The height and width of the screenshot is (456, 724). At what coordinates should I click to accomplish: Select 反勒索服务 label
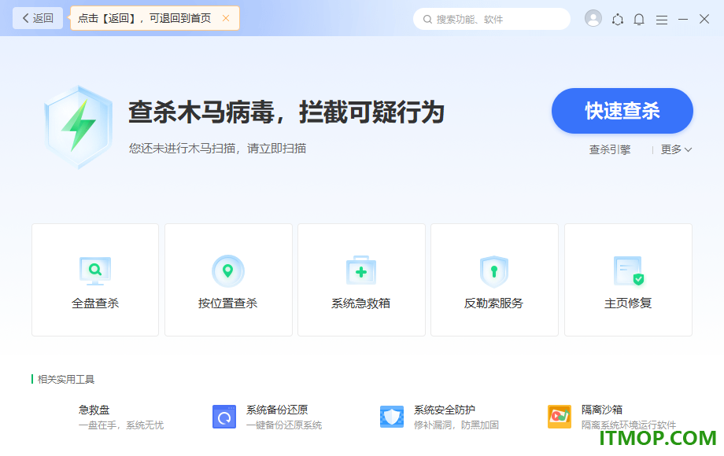point(493,303)
